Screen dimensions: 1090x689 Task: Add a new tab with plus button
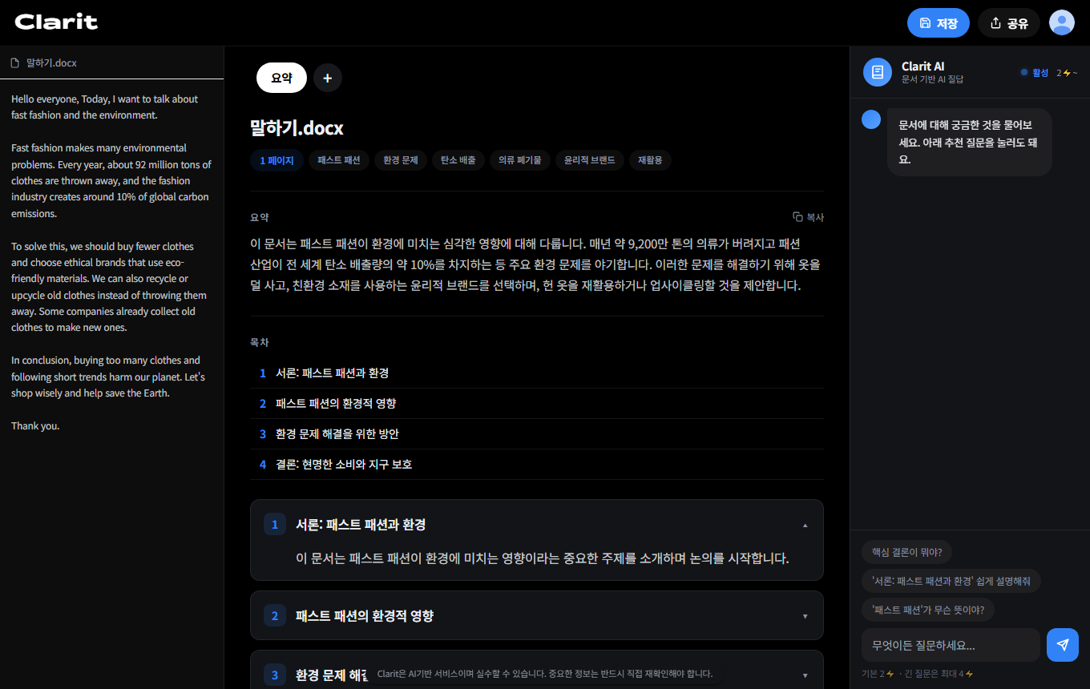click(328, 78)
